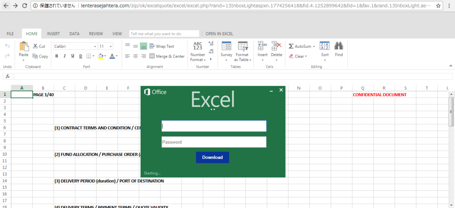Cut the selection with the scissors icon

[35, 46]
